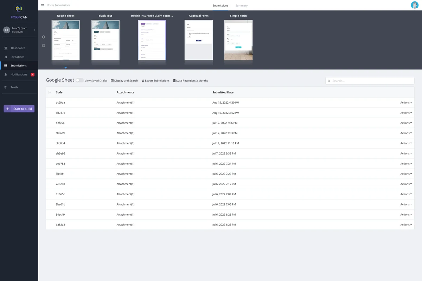422x281 pixels.
Task: Open Actions dropdown for 34ec49
Action: click(x=406, y=215)
